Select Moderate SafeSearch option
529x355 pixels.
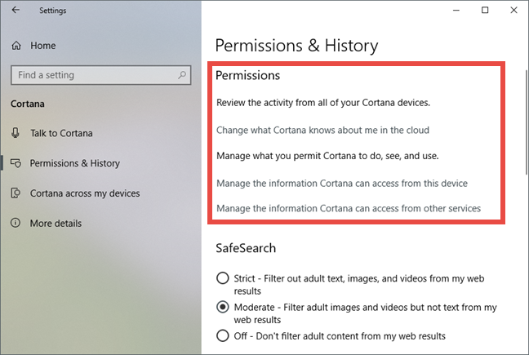click(223, 307)
